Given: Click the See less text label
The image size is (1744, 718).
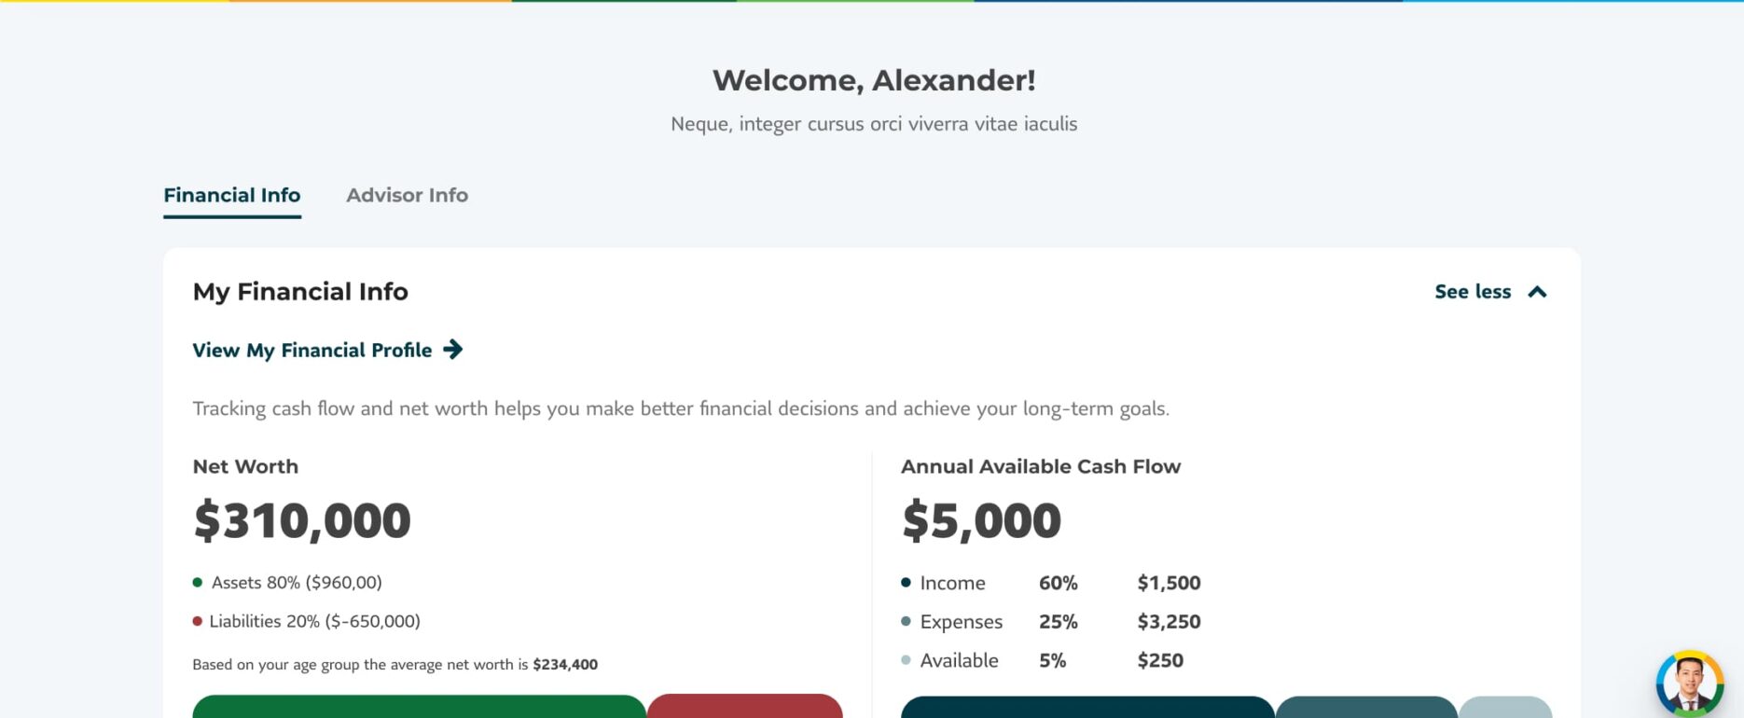Looking at the screenshot, I should click(x=1473, y=292).
